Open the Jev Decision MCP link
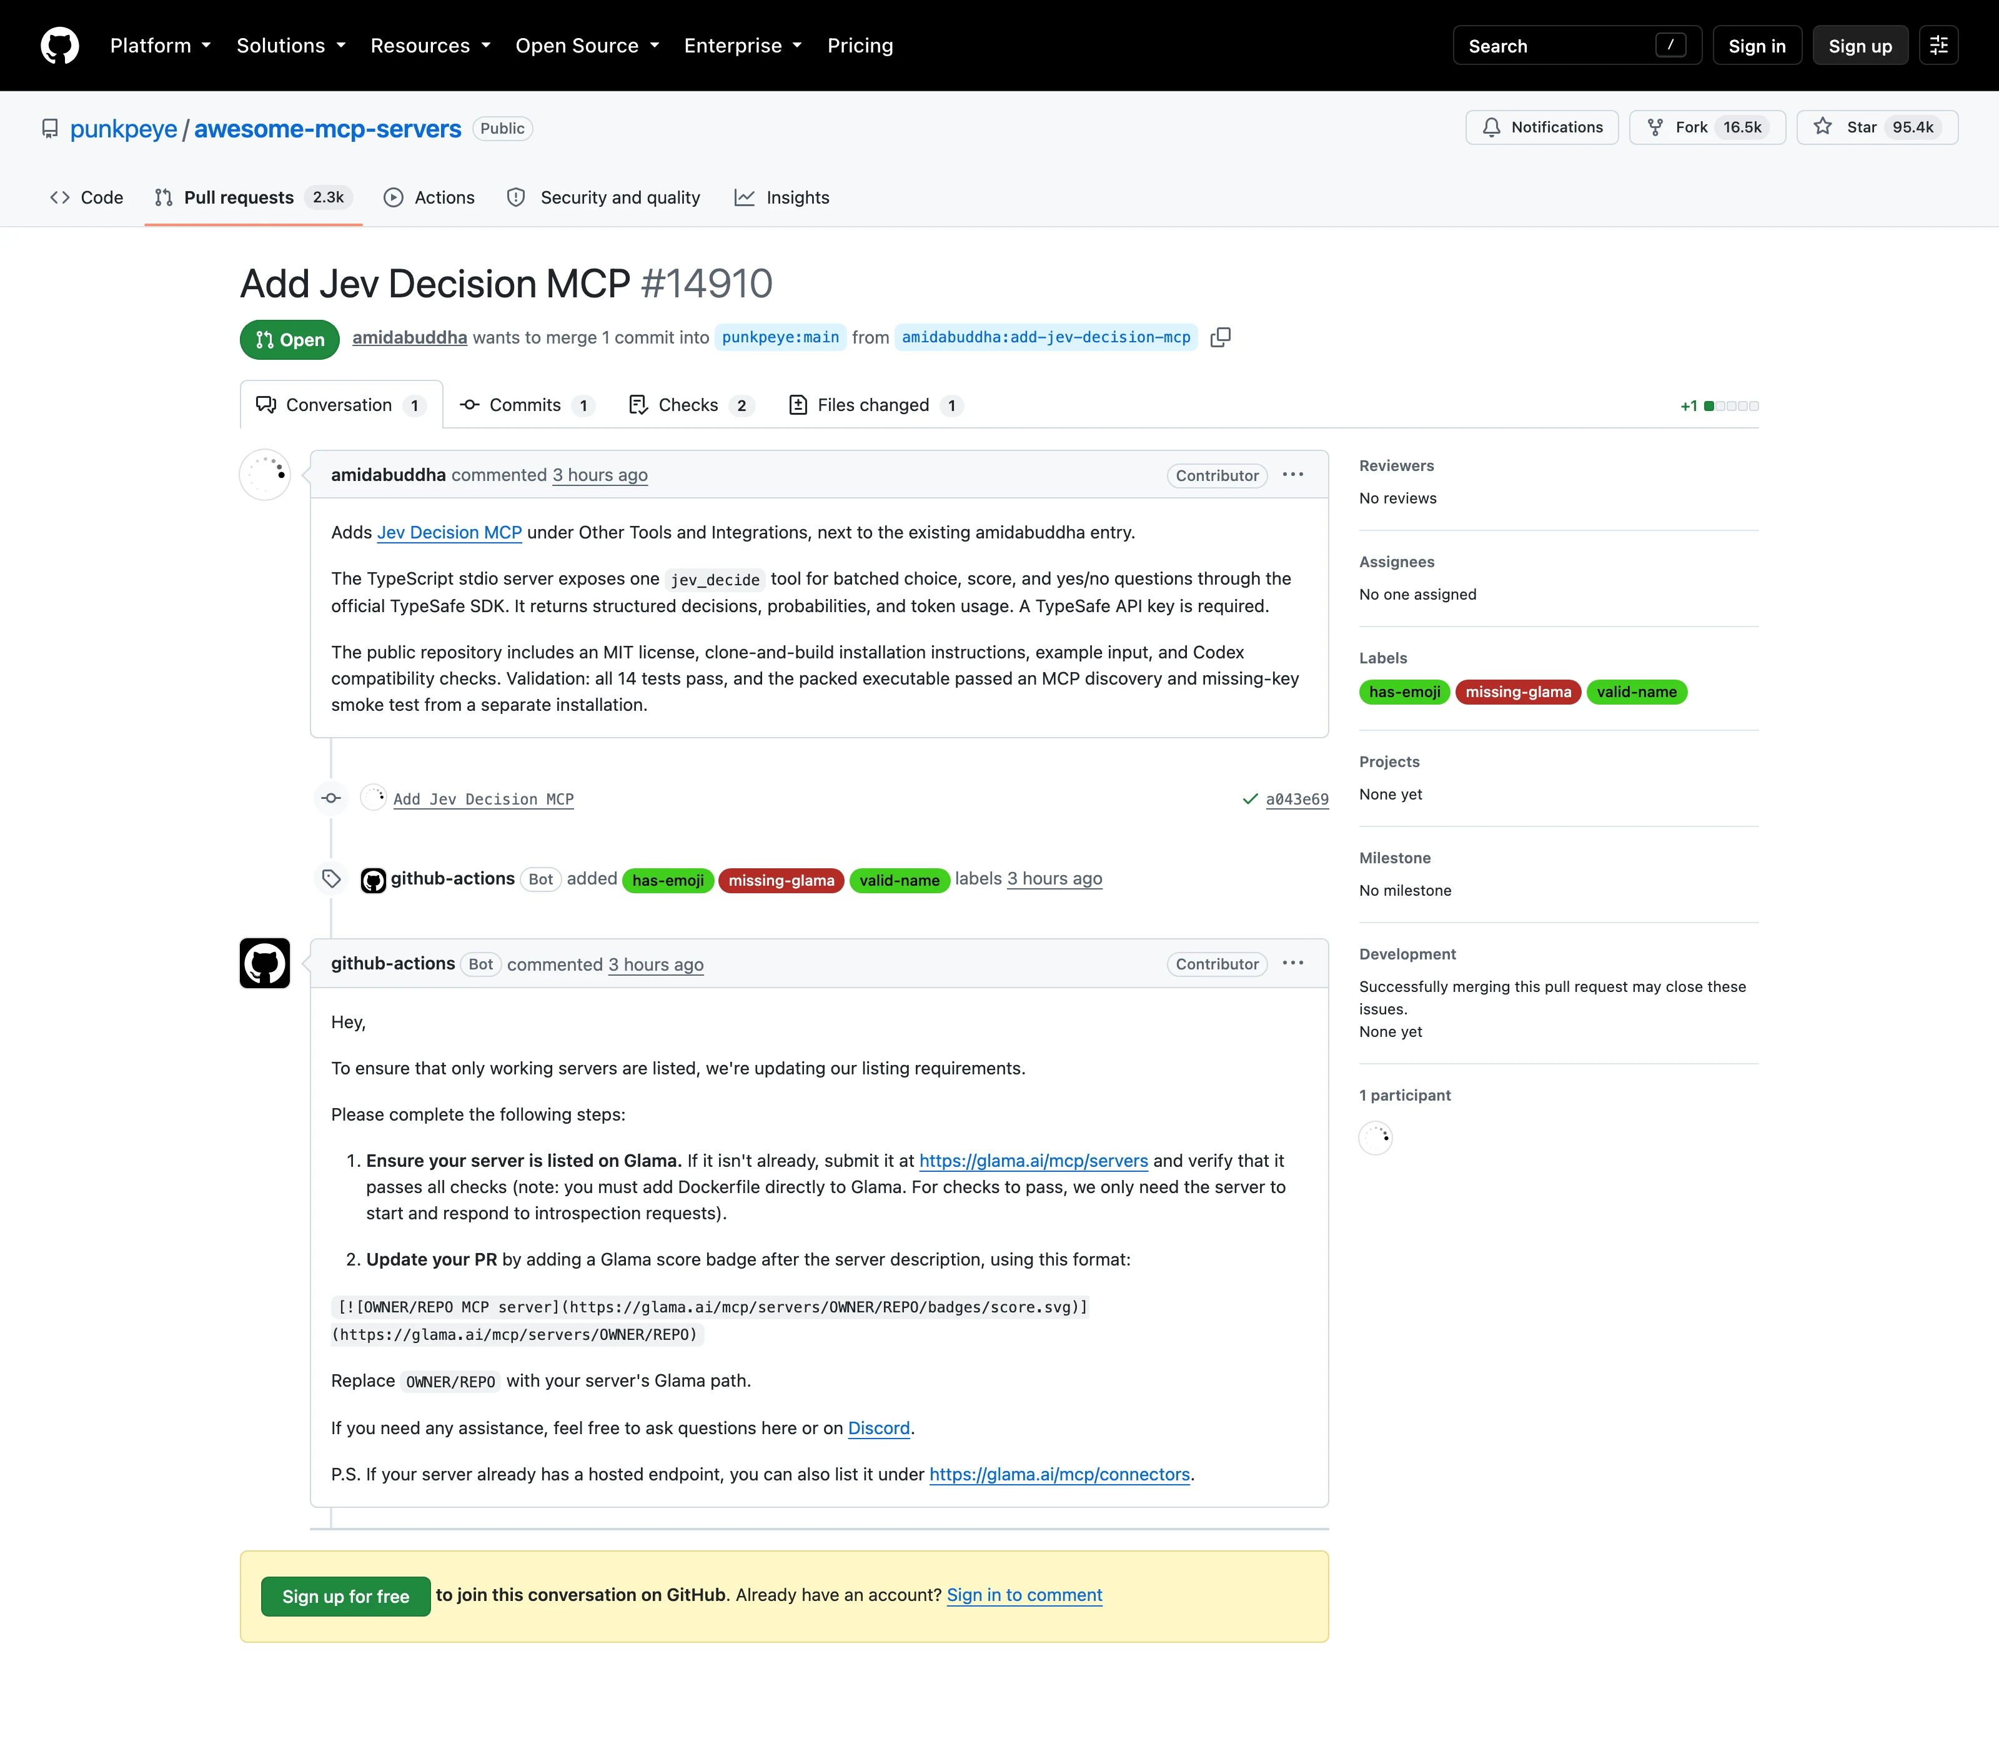 point(450,533)
